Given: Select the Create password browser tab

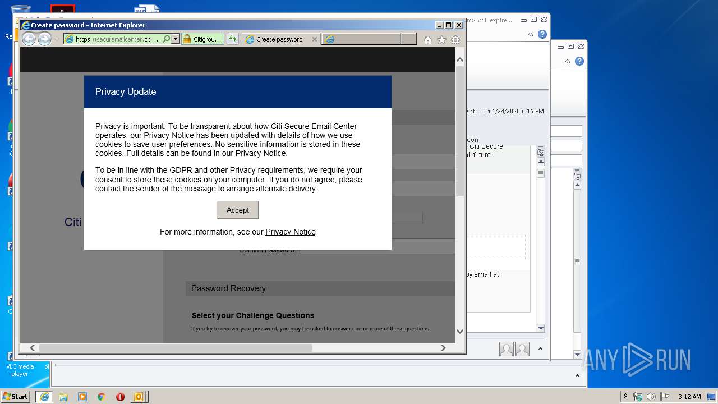Looking at the screenshot, I should coord(279,39).
